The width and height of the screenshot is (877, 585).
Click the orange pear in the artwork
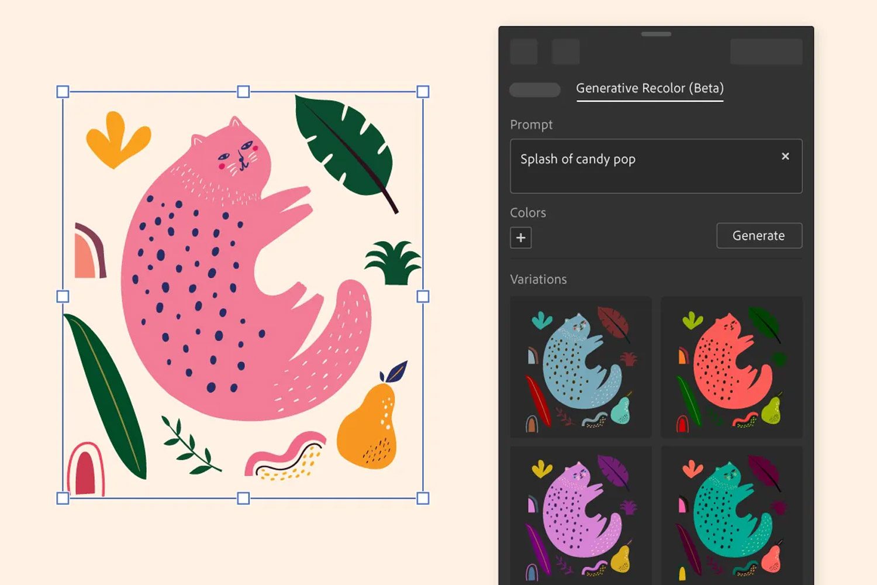click(x=368, y=424)
